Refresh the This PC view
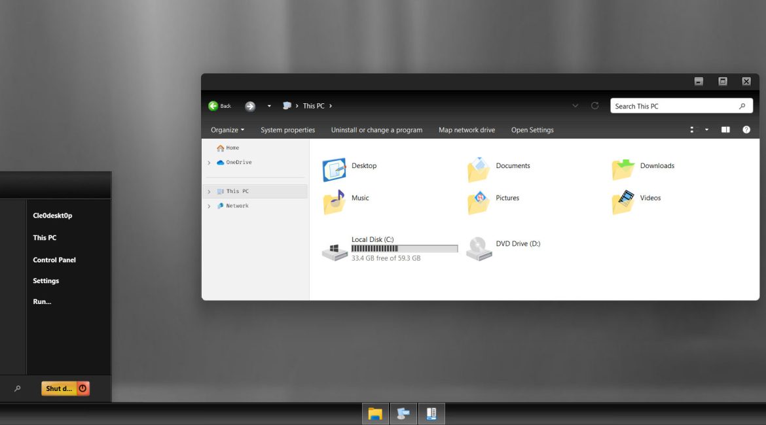This screenshot has height=425, width=766. pos(594,106)
